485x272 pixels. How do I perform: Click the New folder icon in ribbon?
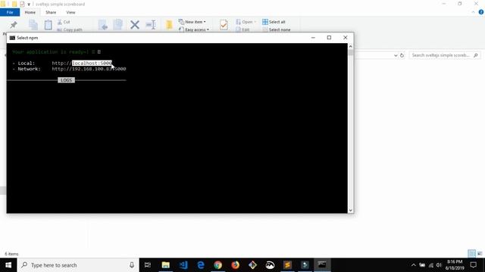pos(169,25)
